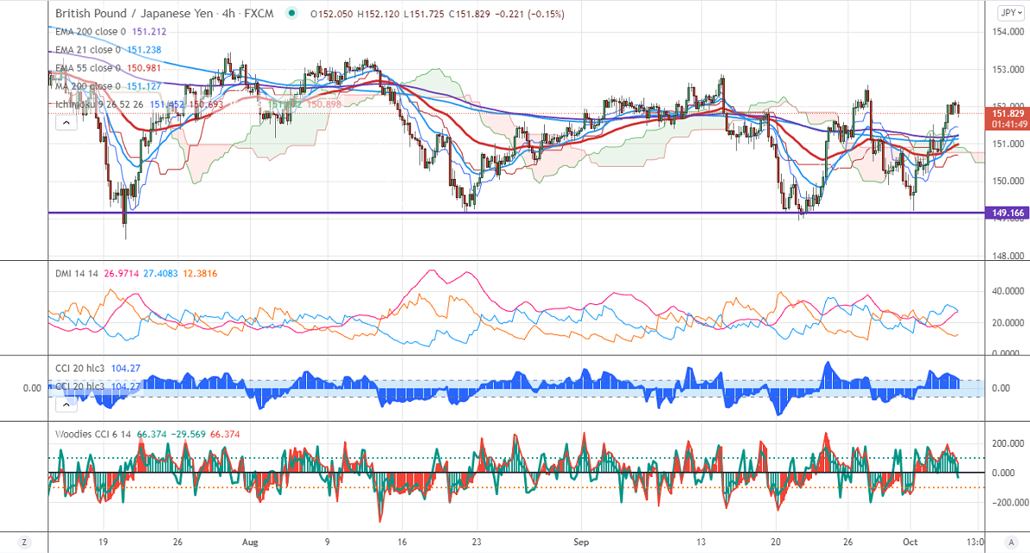Click the 20.0000 DMI axis value

(x=1008, y=323)
